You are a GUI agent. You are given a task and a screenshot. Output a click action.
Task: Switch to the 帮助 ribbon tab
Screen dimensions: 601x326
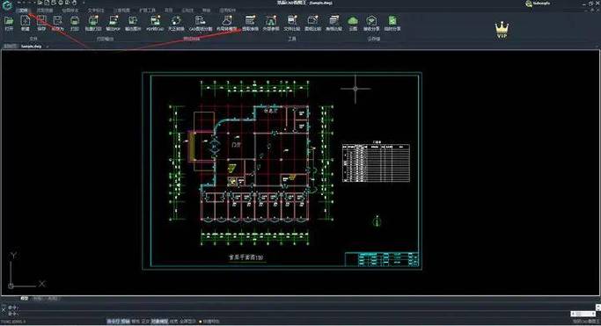207,11
